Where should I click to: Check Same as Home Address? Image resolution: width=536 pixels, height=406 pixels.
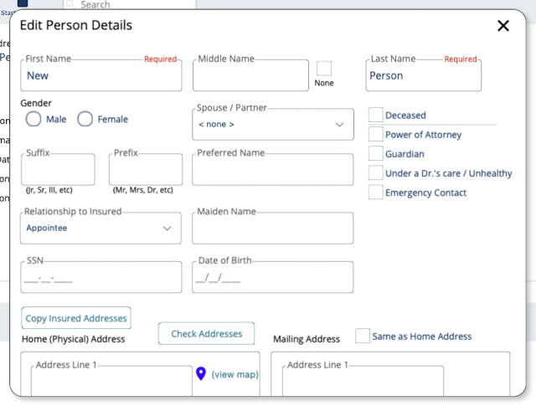[x=363, y=336]
